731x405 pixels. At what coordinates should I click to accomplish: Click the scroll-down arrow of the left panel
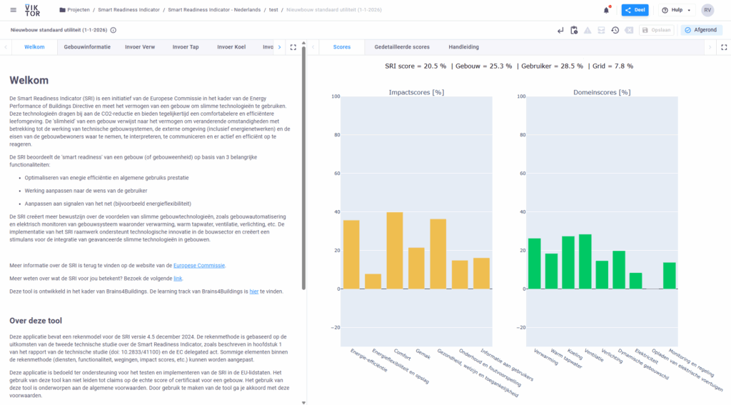303,402
